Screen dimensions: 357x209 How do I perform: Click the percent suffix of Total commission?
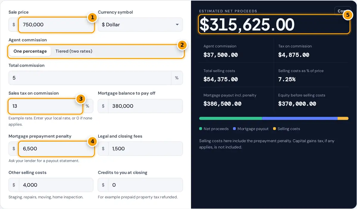(177, 78)
